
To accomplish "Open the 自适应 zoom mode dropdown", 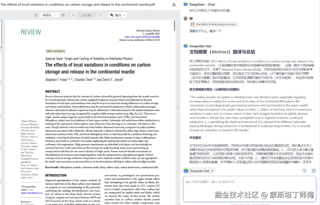I will click(x=49, y=15).
